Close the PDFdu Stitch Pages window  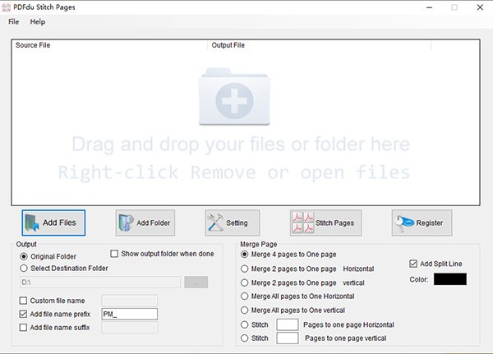click(480, 7)
